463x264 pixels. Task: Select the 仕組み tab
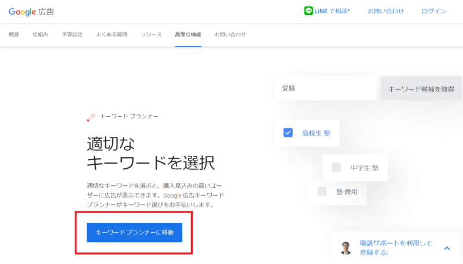point(40,35)
